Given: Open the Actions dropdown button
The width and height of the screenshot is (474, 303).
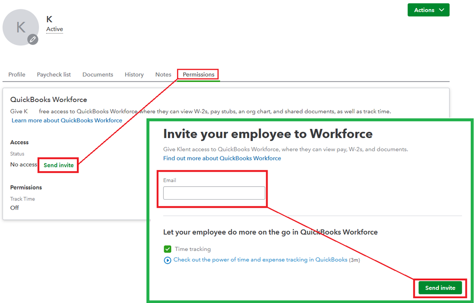Looking at the screenshot, I should 428,10.
